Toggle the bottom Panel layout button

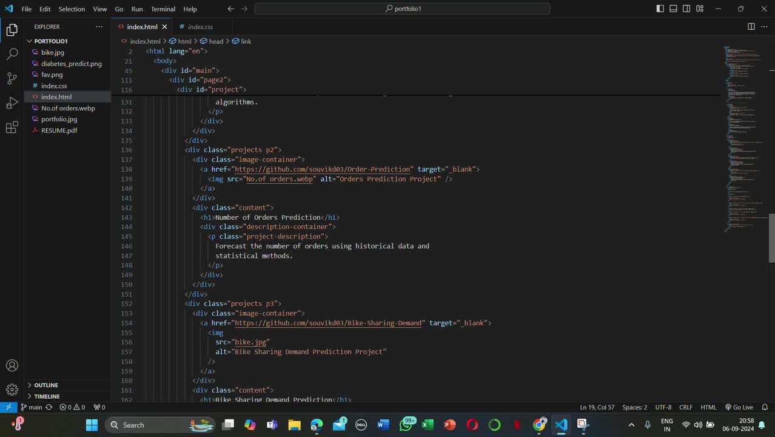click(x=673, y=8)
